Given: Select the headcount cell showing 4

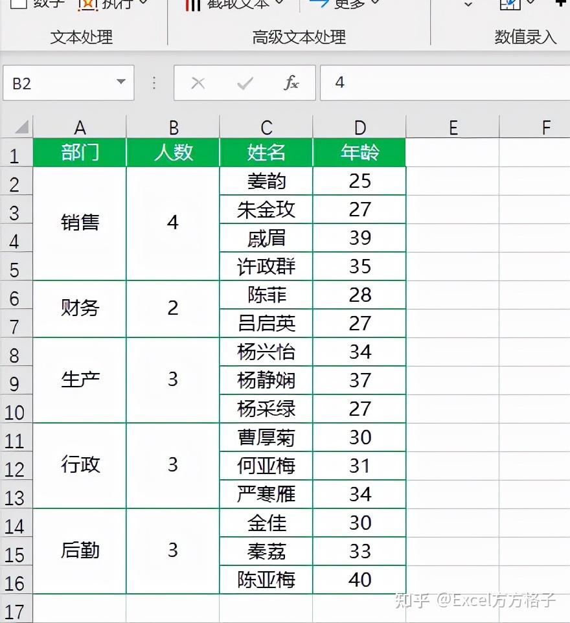Looking at the screenshot, I should click(173, 223).
